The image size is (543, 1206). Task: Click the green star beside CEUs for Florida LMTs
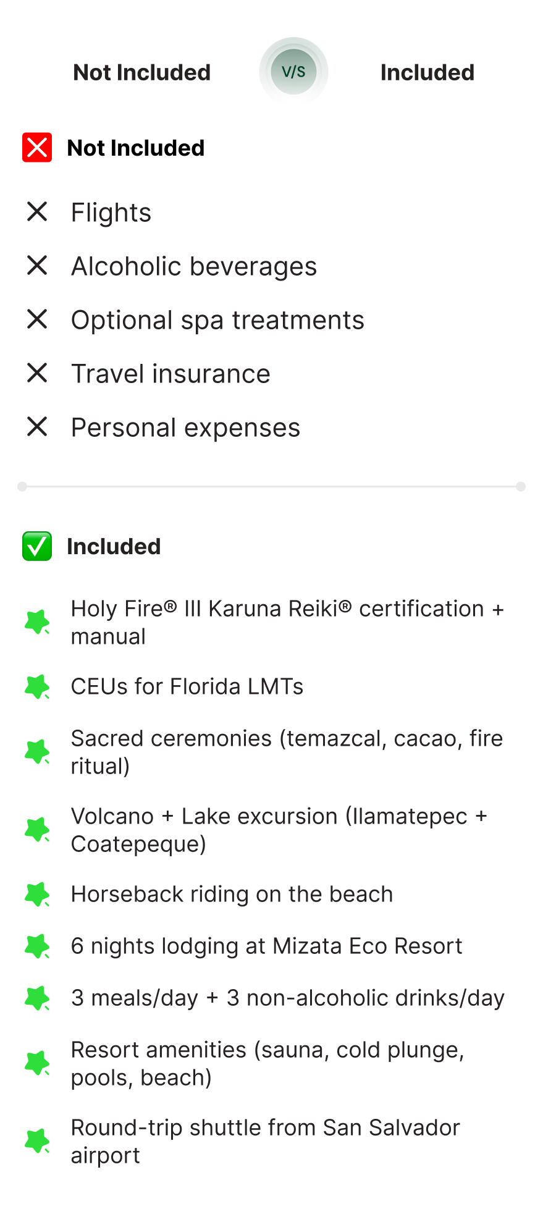[x=37, y=686]
